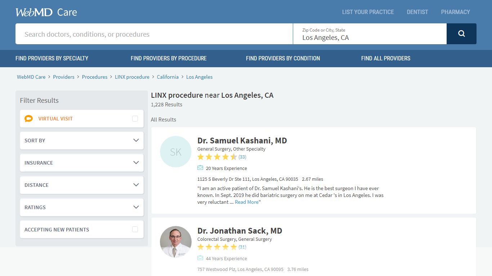Follow the WebMD Care breadcrumb link
492x276 pixels.
[31, 77]
